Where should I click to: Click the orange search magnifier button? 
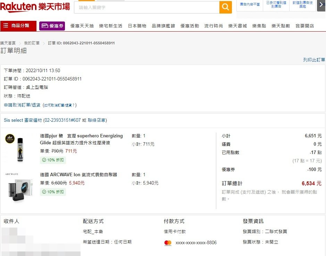coord(225,7)
